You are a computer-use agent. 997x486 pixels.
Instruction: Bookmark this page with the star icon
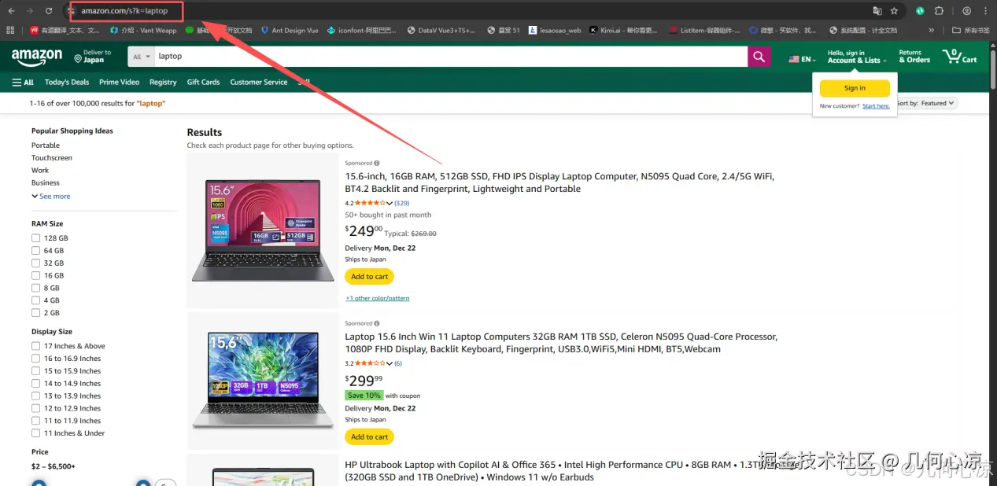[895, 11]
